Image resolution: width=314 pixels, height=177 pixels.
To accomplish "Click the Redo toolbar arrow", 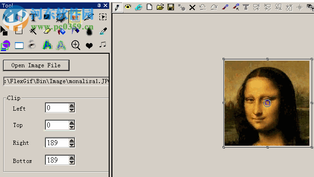I will 214,7.
